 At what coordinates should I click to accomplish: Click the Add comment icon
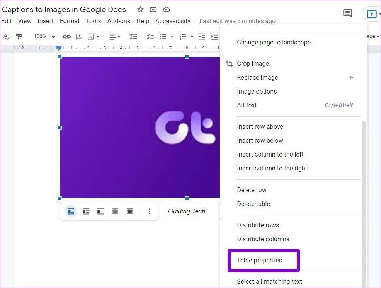[x=79, y=36]
